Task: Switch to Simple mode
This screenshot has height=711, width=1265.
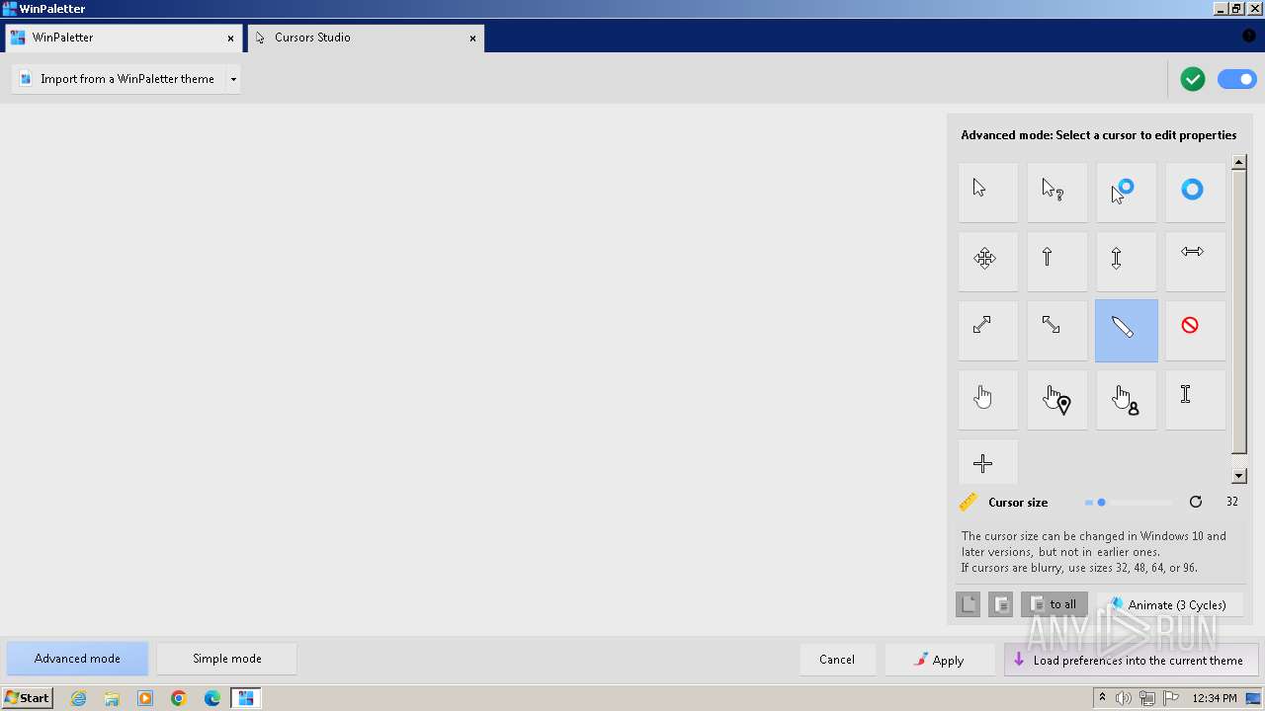Action: click(x=226, y=659)
